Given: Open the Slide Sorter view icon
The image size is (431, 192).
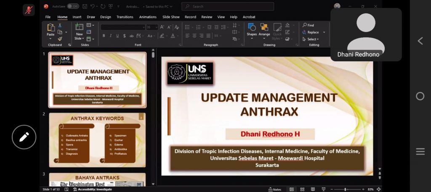Looking at the screenshot, I should [302, 189].
